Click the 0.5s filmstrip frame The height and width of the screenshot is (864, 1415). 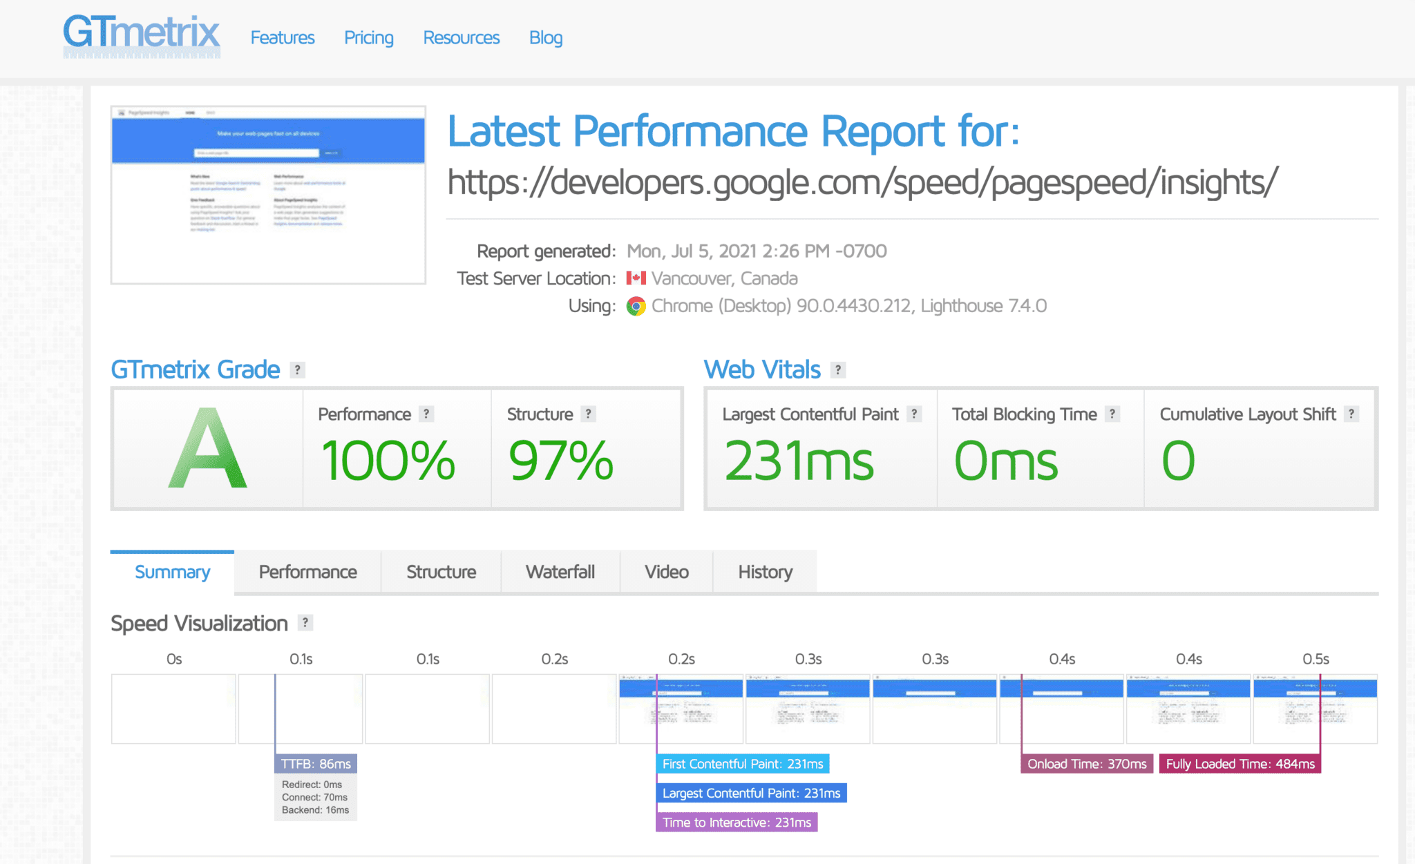(1316, 709)
